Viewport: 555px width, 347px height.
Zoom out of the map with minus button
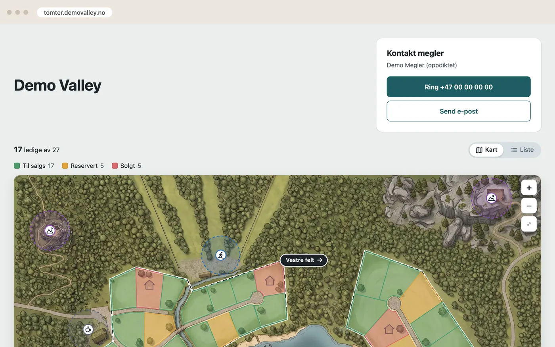(529, 206)
